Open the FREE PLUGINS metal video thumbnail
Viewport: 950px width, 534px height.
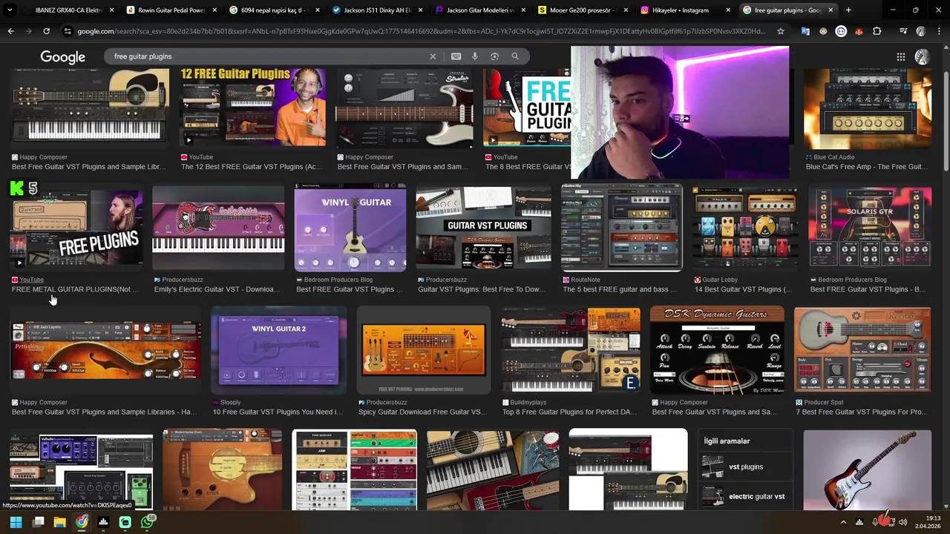(x=76, y=226)
